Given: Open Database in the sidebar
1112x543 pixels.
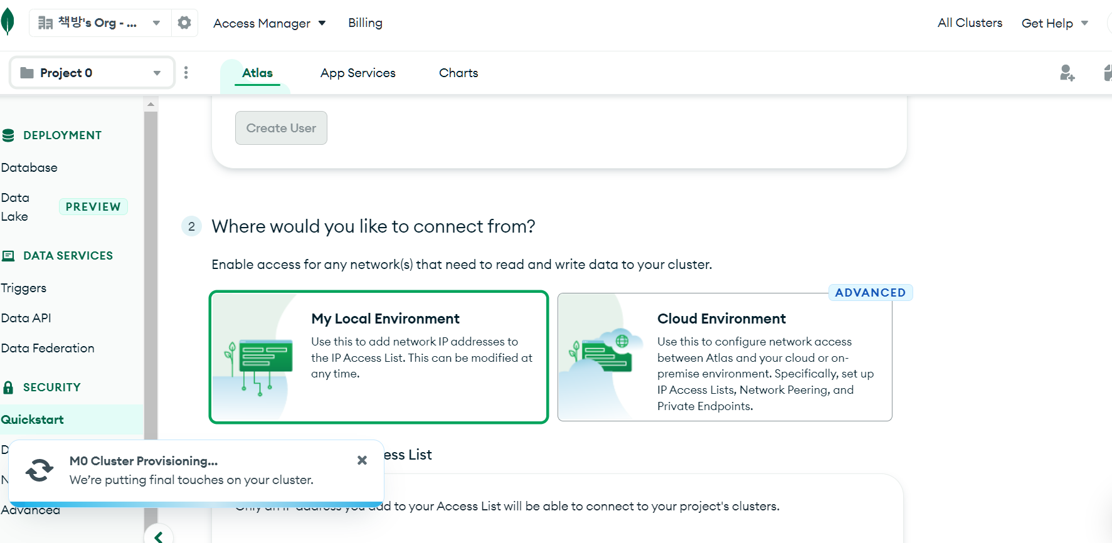Looking at the screenshot, I should click(x=29, y=167).
